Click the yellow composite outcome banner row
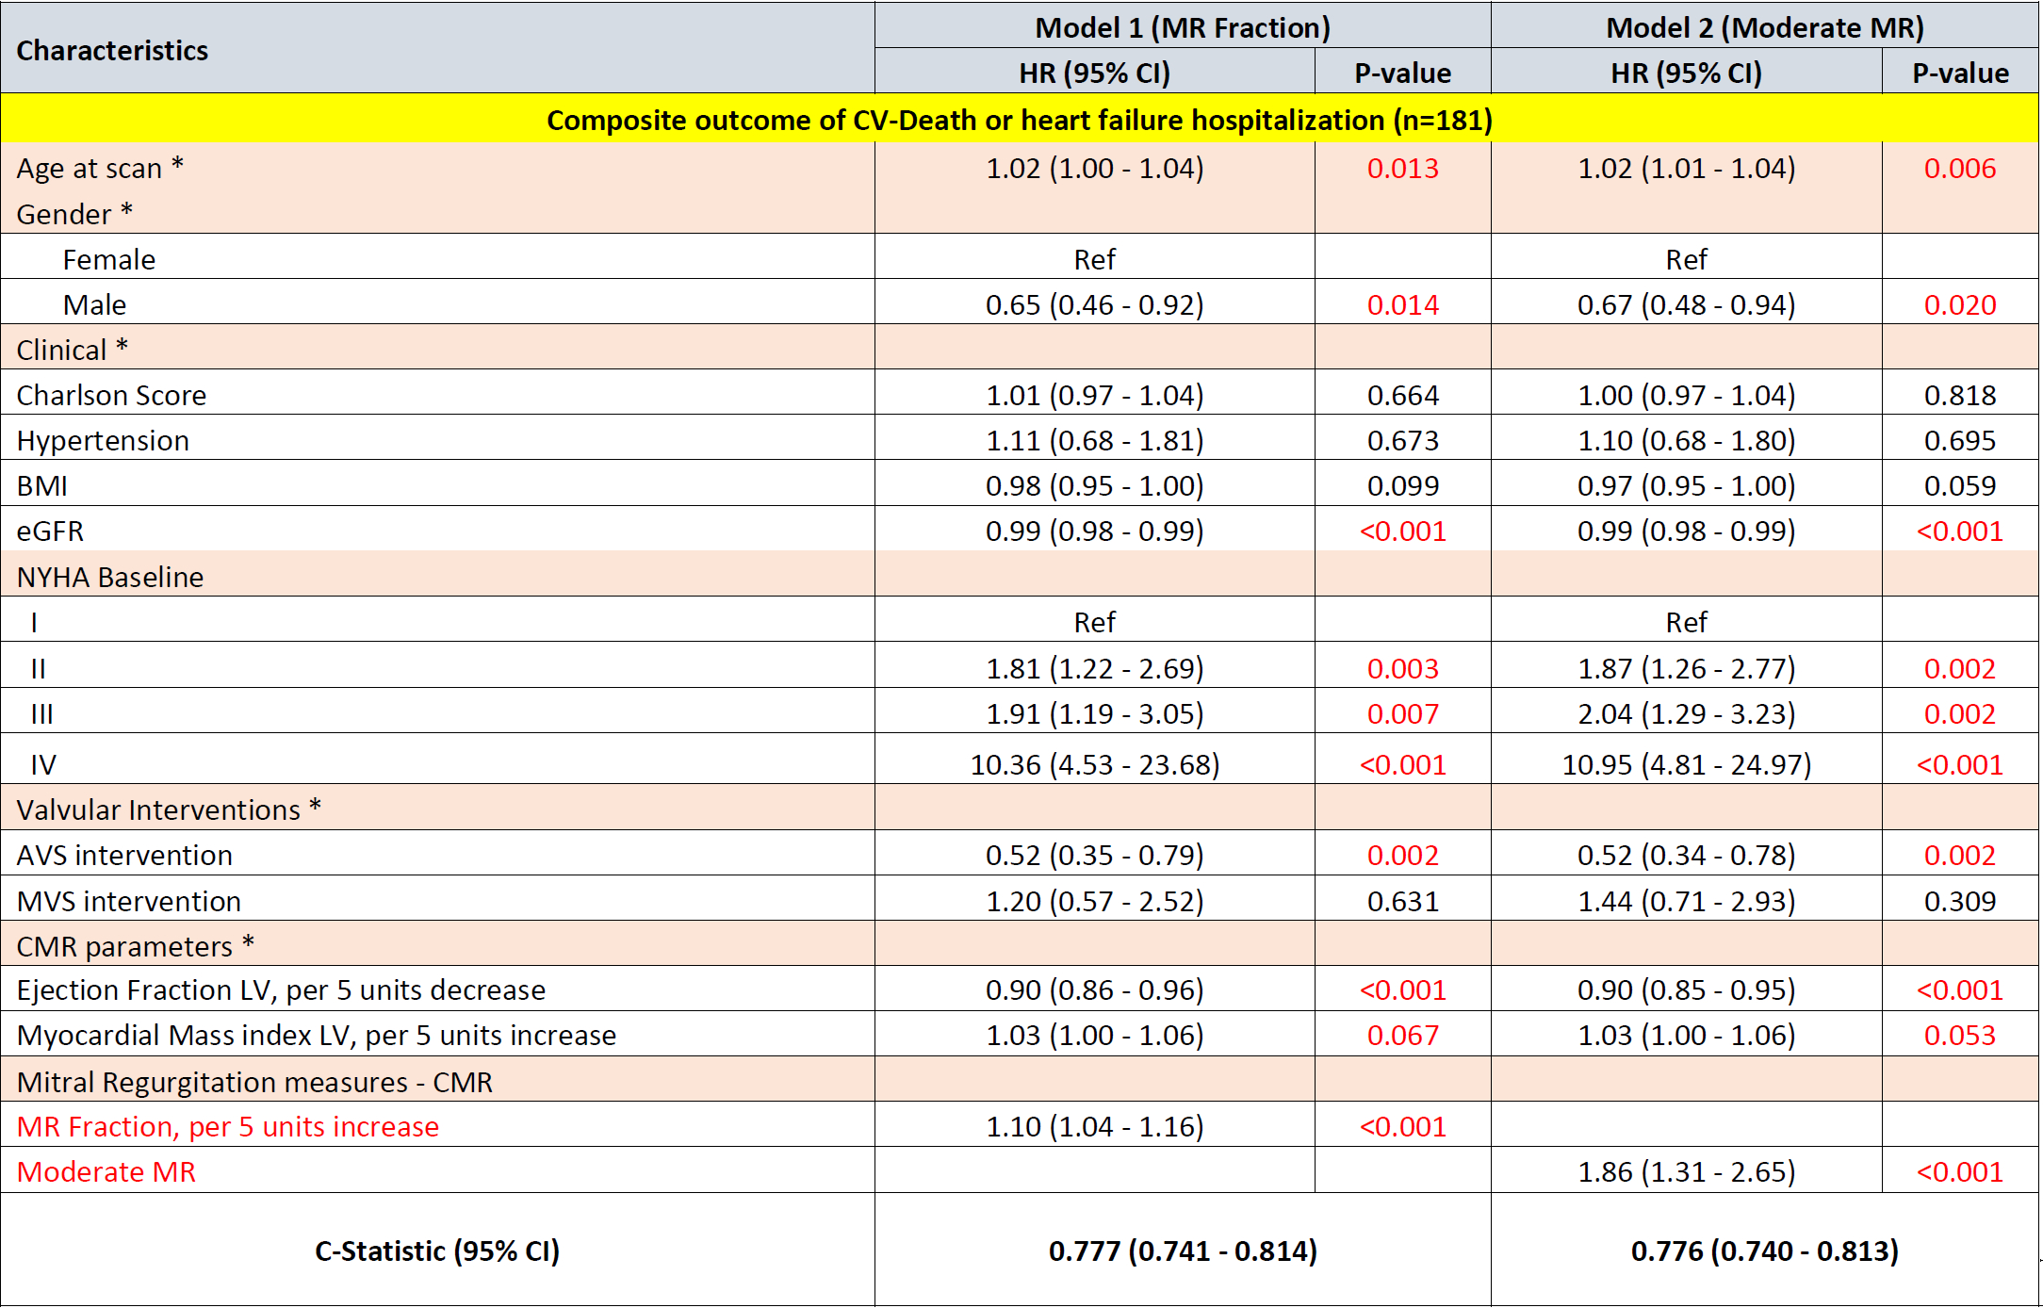Viewport: 2043px width, 1308px height. [1019, 120]
